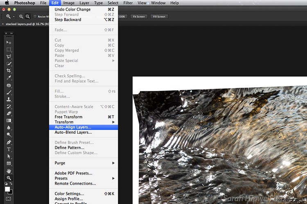This screenshot has width=307, height=204.
Task: Open Adobe PDF Presets dialog
Action: [x=84, y=173]
